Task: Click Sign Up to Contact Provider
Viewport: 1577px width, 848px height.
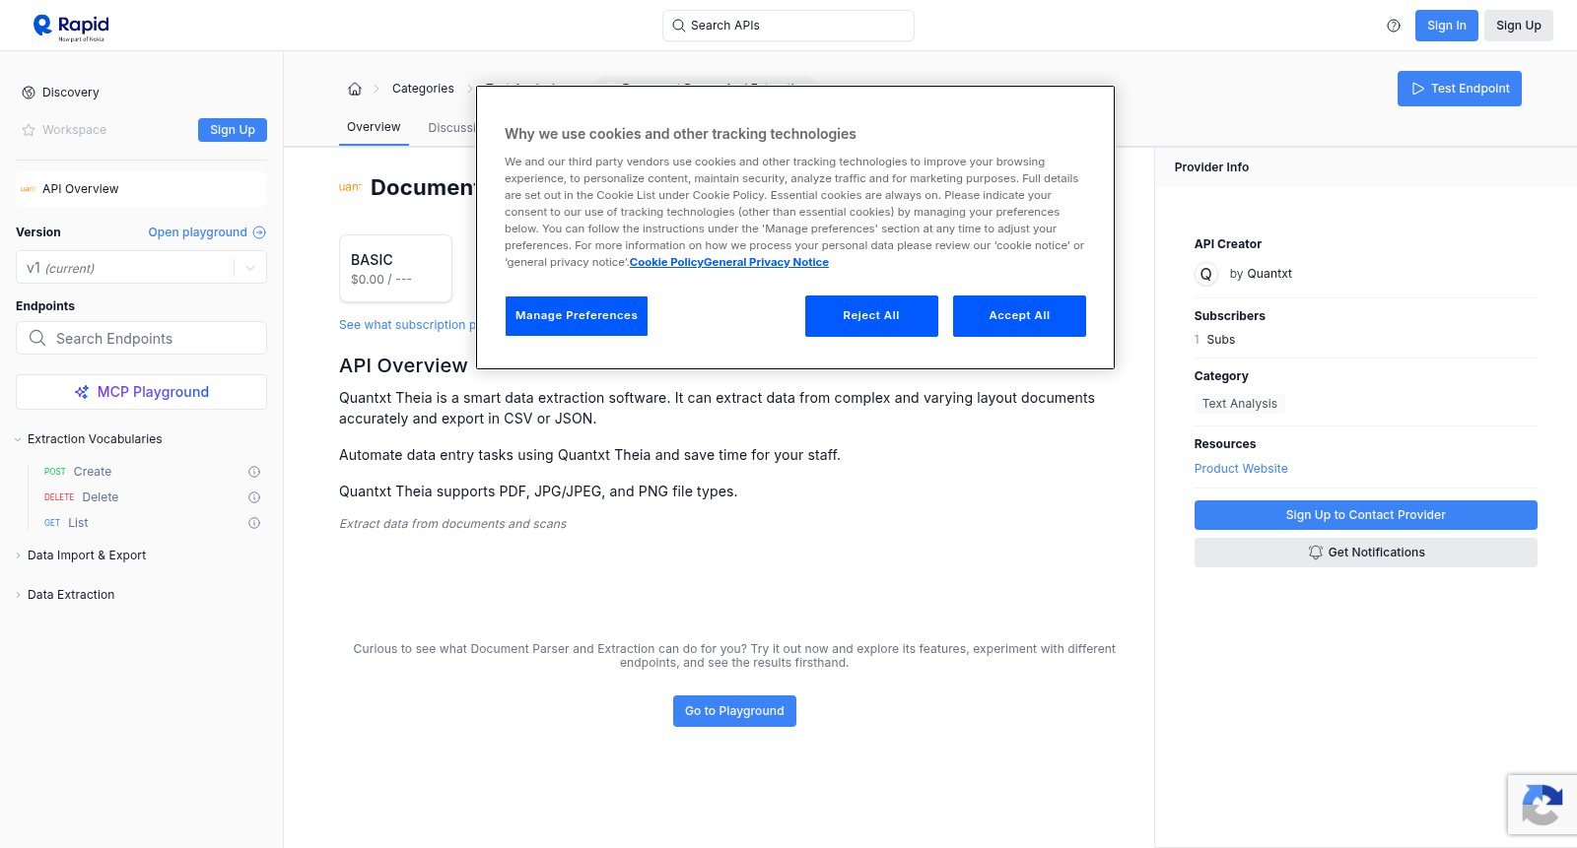Action: coord(1365,515)
